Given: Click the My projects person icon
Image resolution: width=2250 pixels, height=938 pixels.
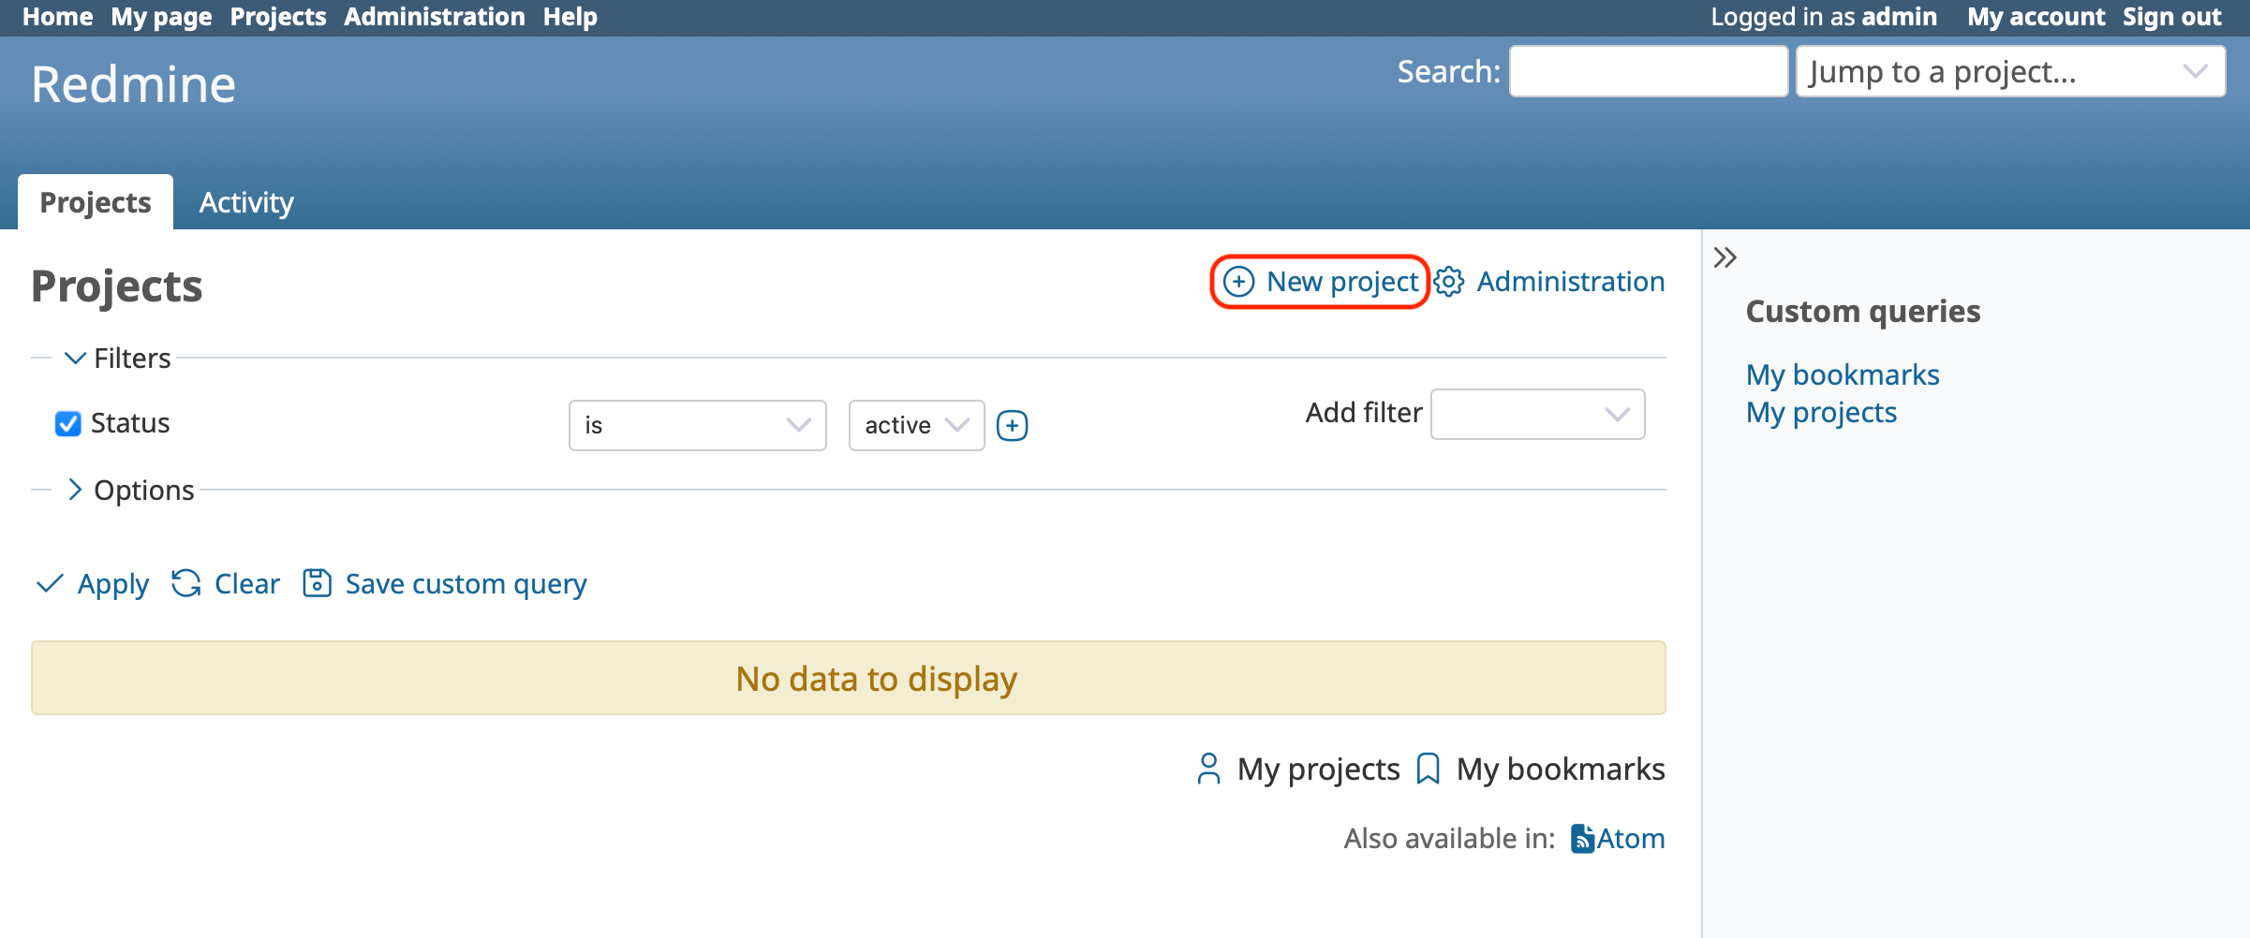Looking at the screenshot, I should 1207,768.
